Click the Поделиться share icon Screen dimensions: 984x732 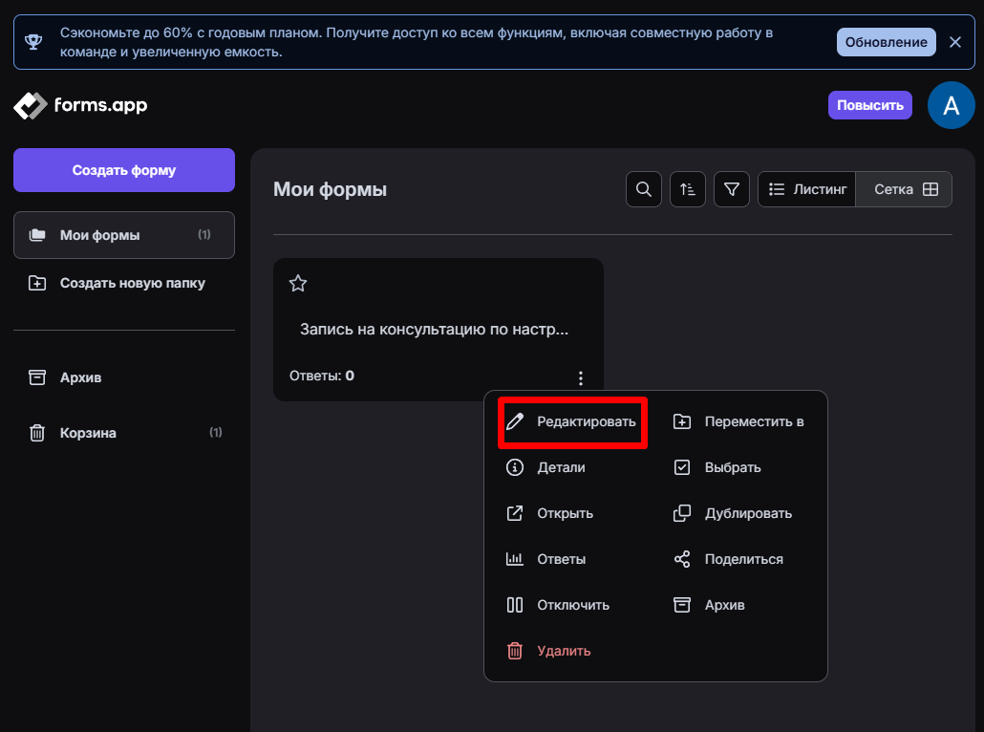(x=682, y=559)
